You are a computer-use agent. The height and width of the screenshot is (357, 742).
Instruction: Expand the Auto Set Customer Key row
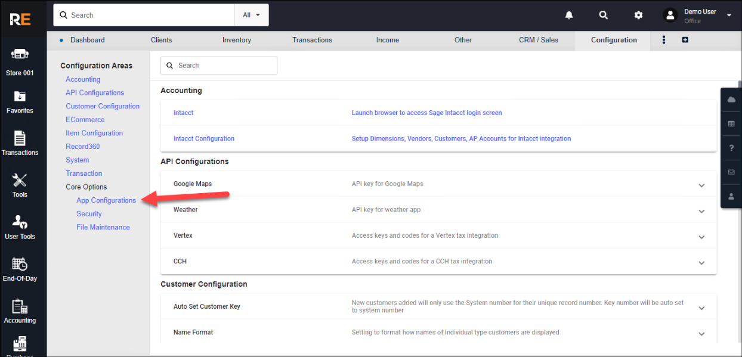tap(701, 308)
